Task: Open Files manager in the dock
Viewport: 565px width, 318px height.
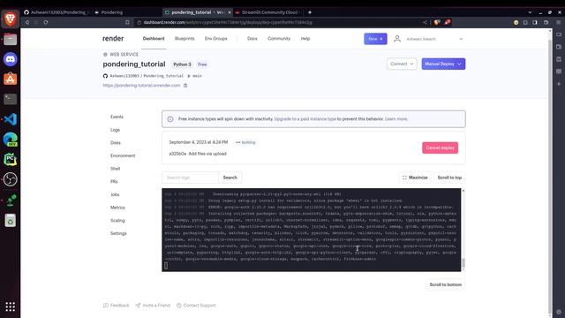Action: 10,39
